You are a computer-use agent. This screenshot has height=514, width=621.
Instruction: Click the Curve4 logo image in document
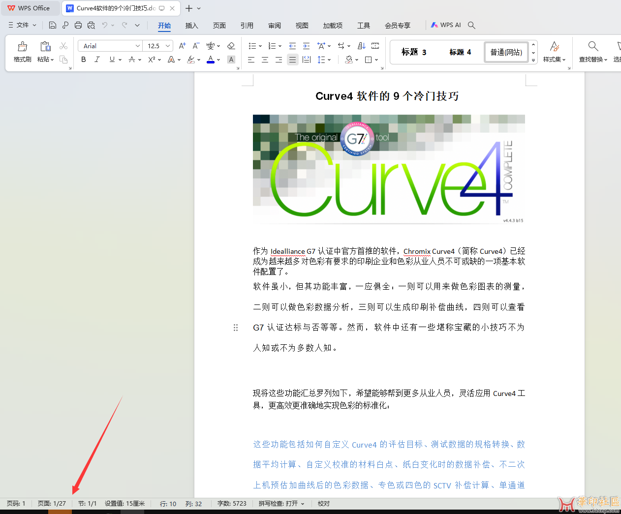point(389,170)
